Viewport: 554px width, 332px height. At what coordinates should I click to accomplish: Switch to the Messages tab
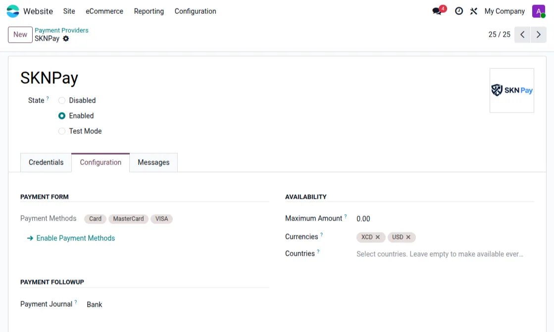(x=153, y=163)
